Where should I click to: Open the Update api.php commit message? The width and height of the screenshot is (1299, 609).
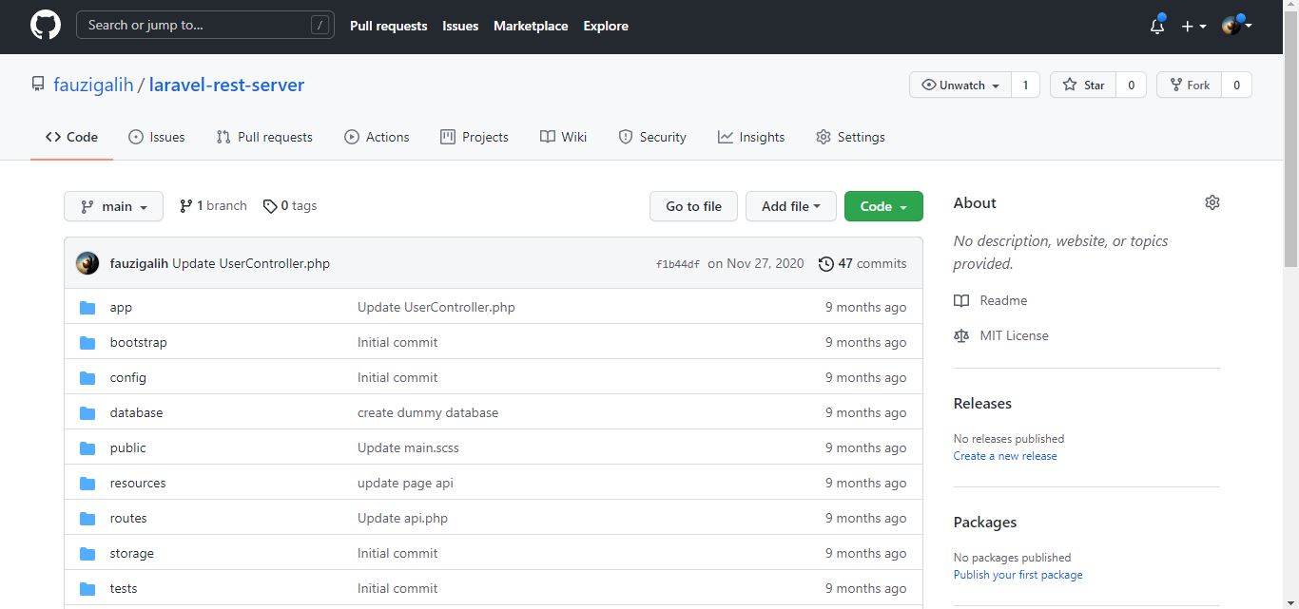pyautogui.click(x=402, y=518)
